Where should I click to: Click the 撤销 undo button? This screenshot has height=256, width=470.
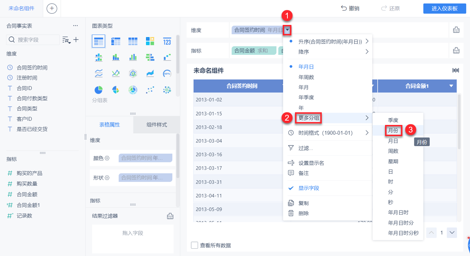point(350,8)
